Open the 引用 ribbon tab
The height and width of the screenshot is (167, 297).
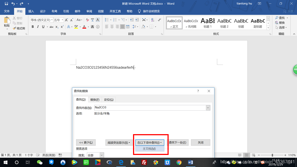tap(66, 11)
